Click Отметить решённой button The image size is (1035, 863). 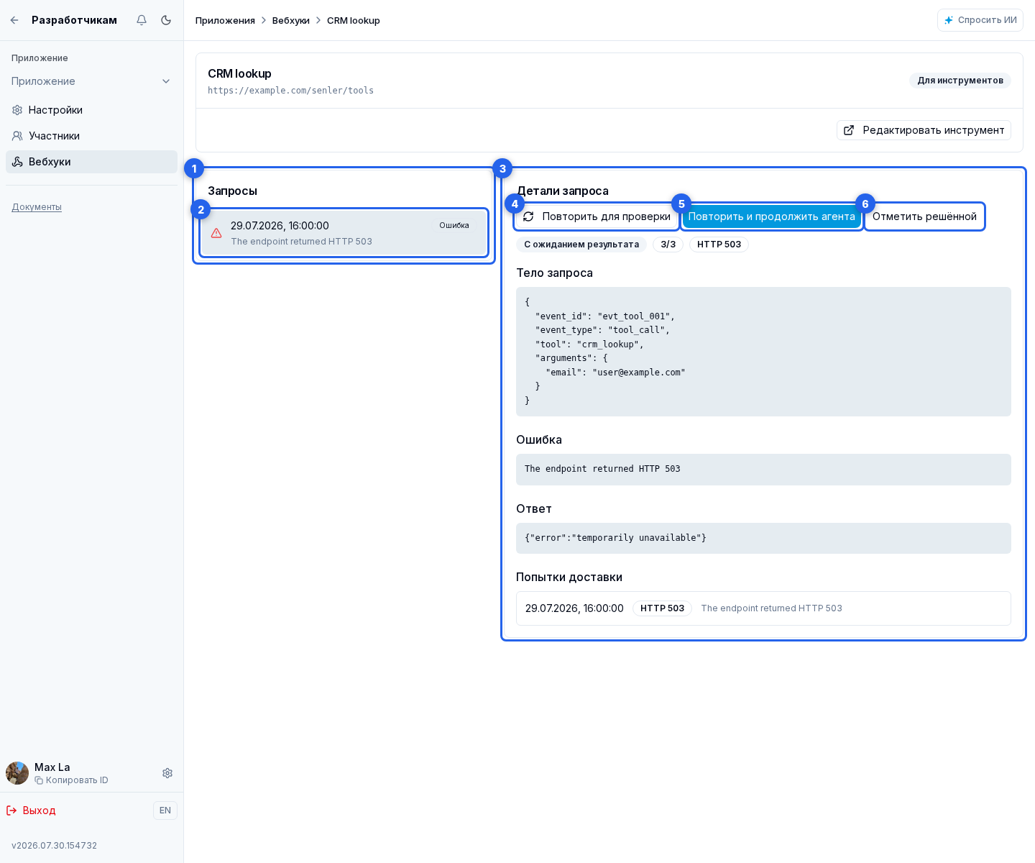click(x=924, y=216)
